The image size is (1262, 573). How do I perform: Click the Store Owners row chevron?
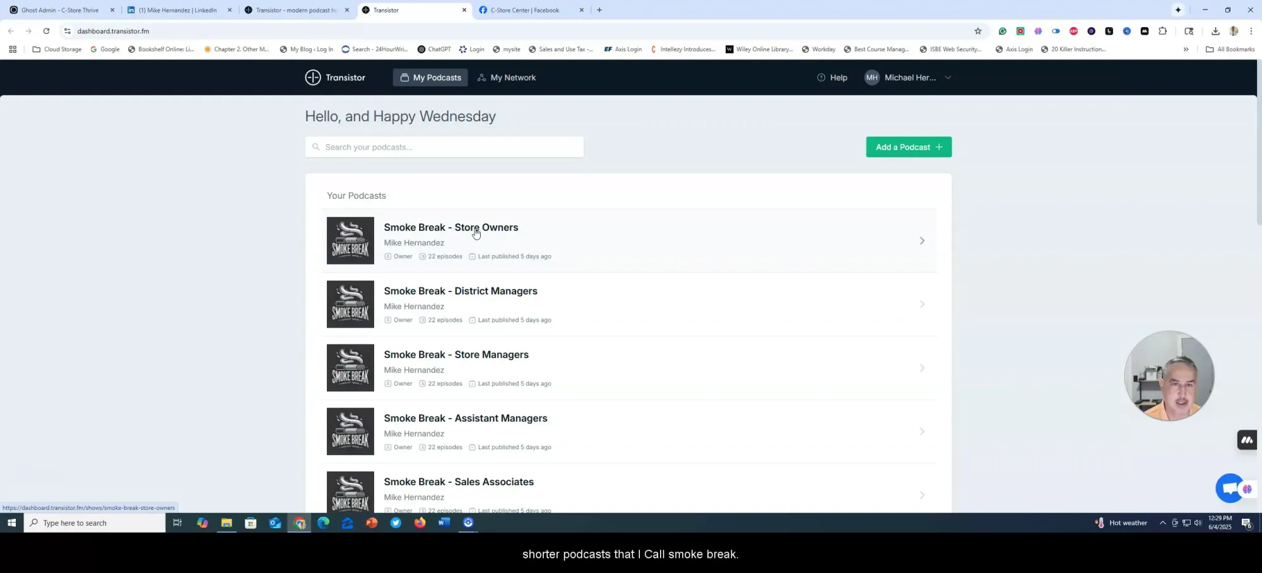[x=922, y=240]
